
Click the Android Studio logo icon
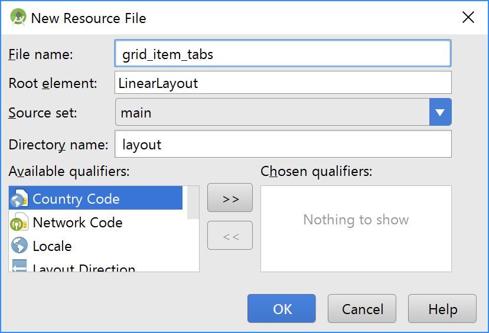pyautogui.click(x=18, y=18)
